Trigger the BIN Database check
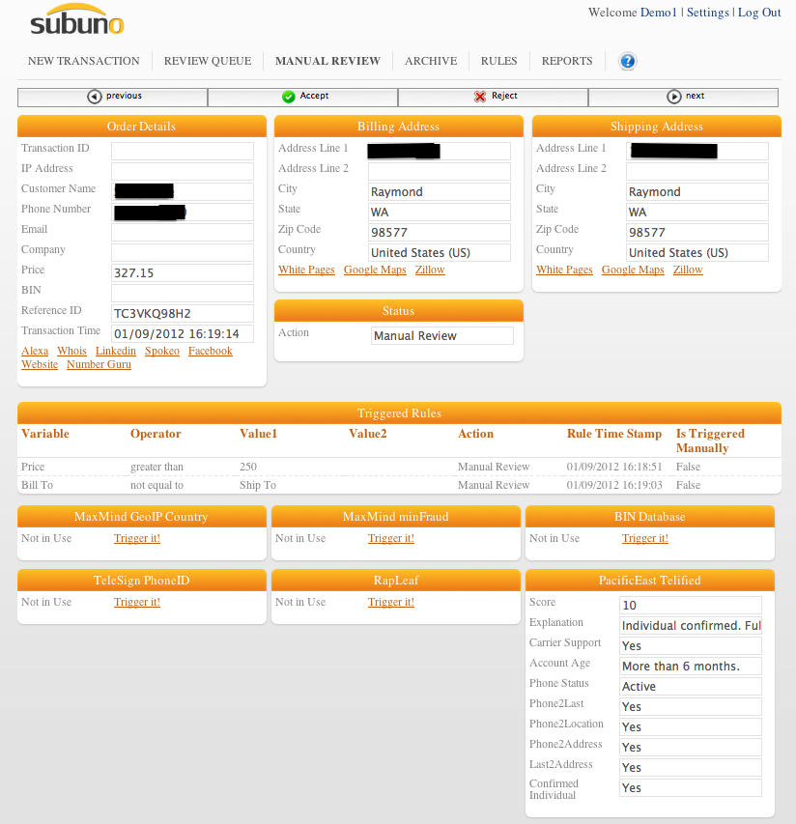Viewport: 796px width, 824px height. 644,538
